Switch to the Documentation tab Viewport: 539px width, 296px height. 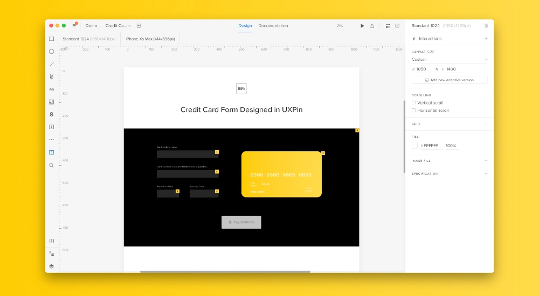click(273, 26)
